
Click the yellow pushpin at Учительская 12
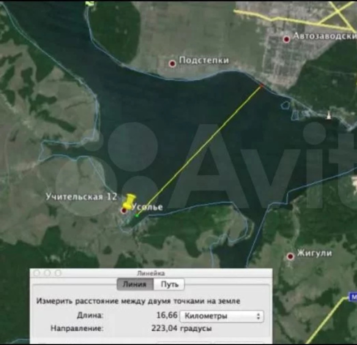tap(129, 201)
